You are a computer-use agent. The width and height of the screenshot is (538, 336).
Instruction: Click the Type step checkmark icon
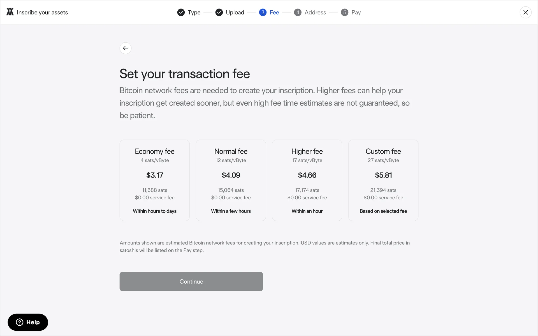(181, 12)
